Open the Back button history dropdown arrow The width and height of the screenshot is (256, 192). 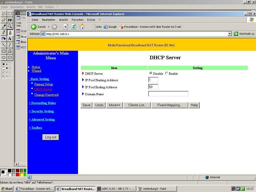(48, 27)
